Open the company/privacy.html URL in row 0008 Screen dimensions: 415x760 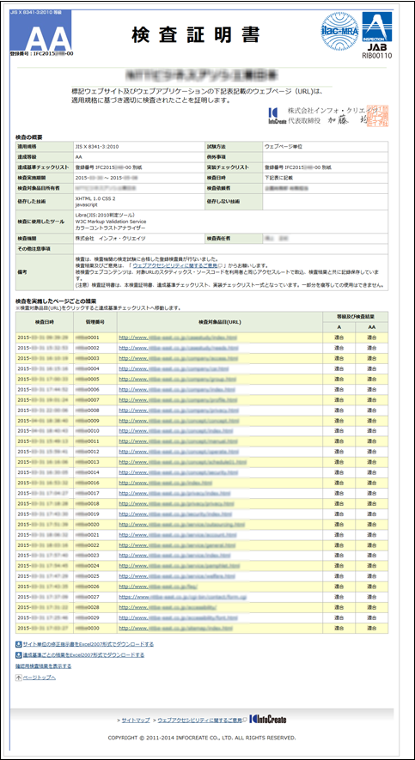pyautogui.click(x=179, y=410)
